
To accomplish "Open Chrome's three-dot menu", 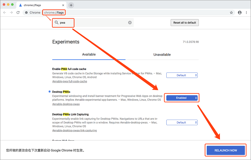I will click(246, 13).
